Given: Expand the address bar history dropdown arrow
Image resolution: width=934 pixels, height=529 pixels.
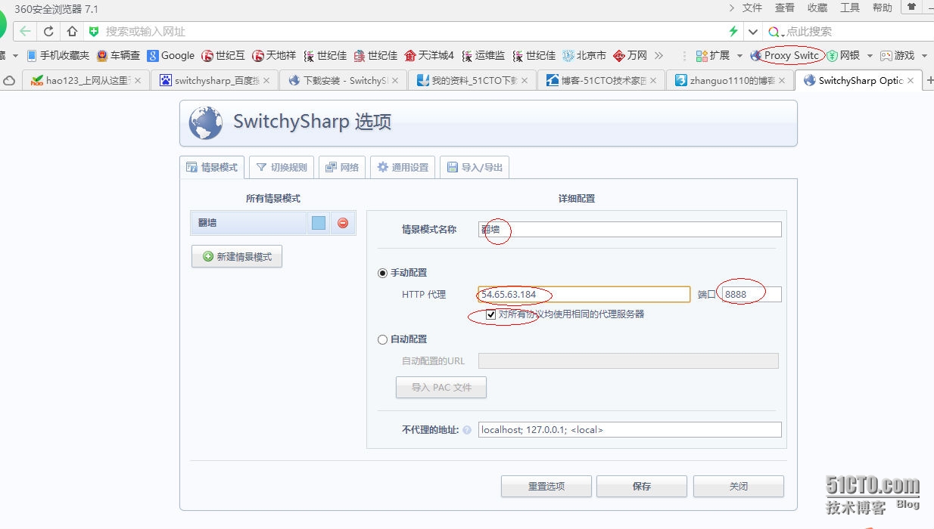Looking at the screenshot, I should [x=752, y=32].
